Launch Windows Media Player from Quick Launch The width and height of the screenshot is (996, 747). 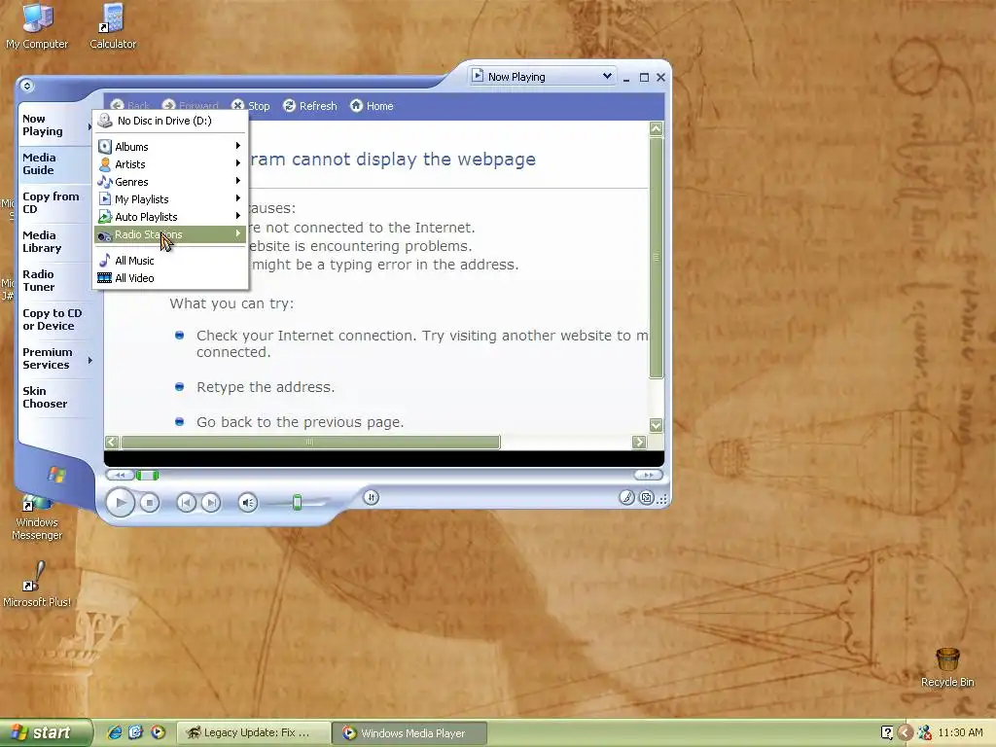tap(158, 732)
